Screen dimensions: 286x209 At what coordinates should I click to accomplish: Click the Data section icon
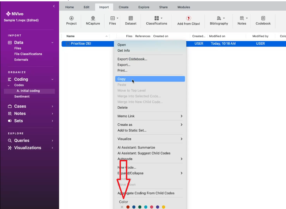(10, 43)
